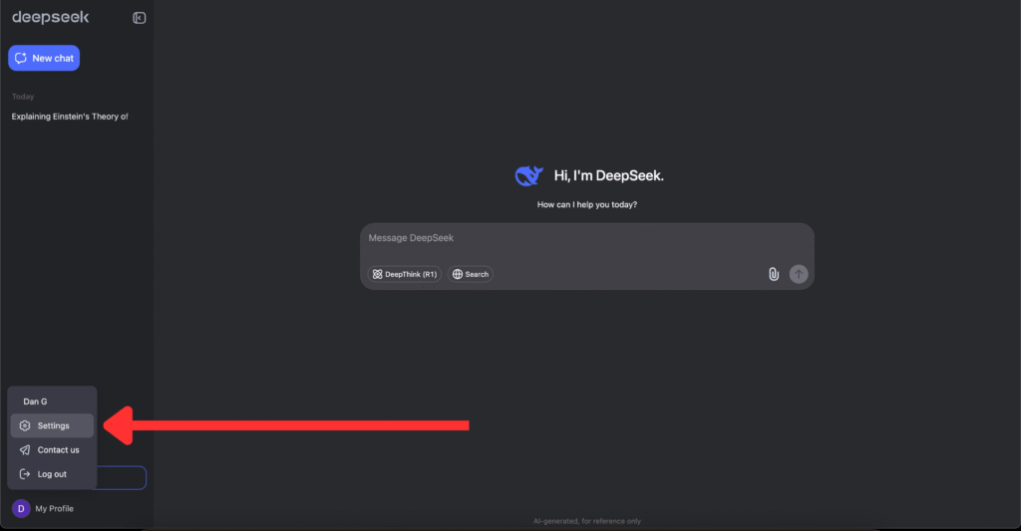Image resolution: width=1021 pixels, height=531 pixels.
Task: Attach a file with the paperclip icon
Action: click(773, 274)
